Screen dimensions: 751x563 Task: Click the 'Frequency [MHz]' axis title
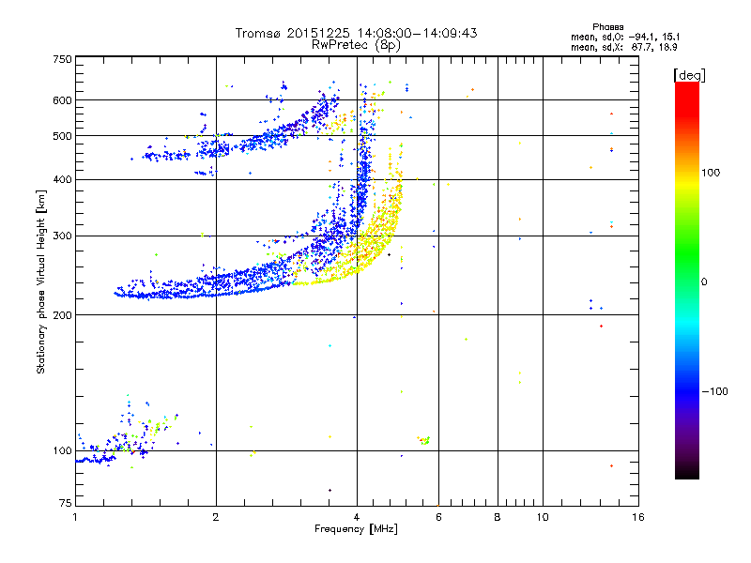click(x=356, y=529)
